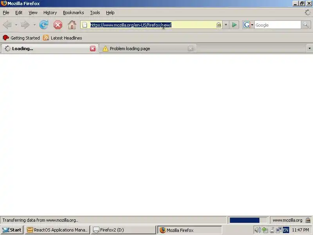Image resolution: width=313 pixels, height=235 pixels.
Task: Click the Google search input field
Action: coord(277,25)
